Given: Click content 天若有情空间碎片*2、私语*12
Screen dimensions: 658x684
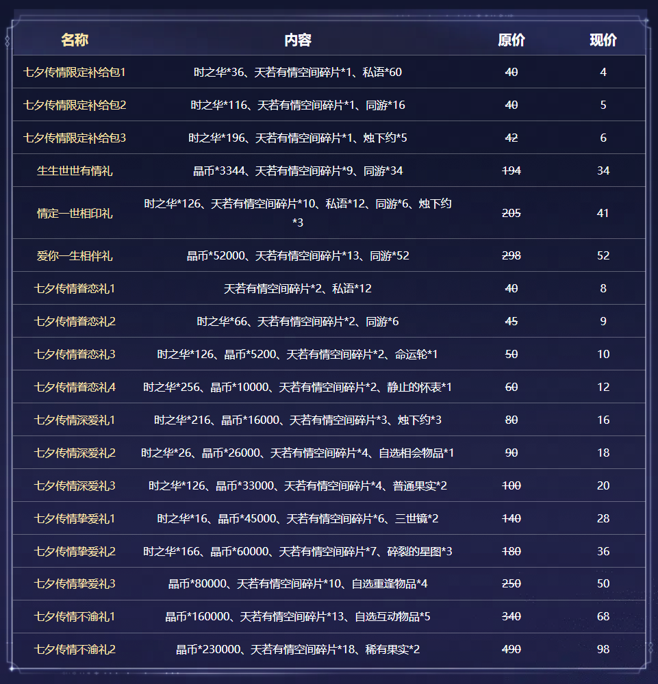Looking at the screenshot, I should [x=298, y=288].
